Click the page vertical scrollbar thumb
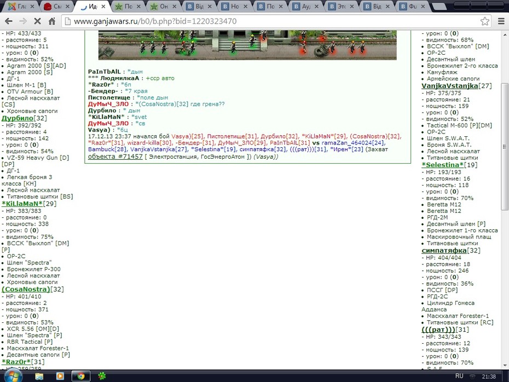The width and height of the screenshot is (509, 382). click(505, 147)
